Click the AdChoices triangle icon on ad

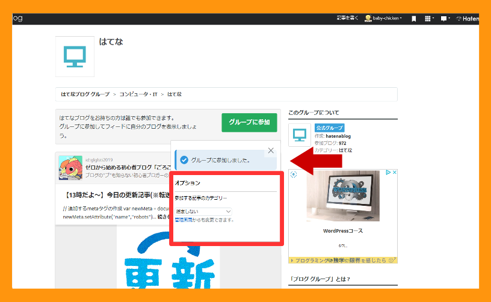coord(388,173)
